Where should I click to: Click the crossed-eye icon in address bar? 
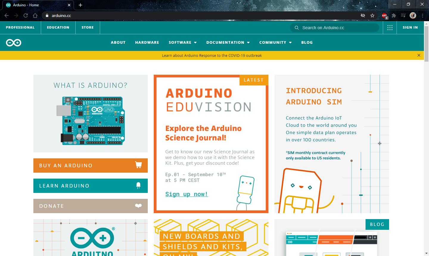pyautogui.click(x=363, y=15)
